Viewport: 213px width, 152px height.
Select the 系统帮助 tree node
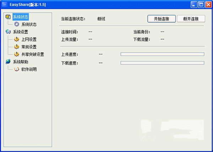[21, 62]
